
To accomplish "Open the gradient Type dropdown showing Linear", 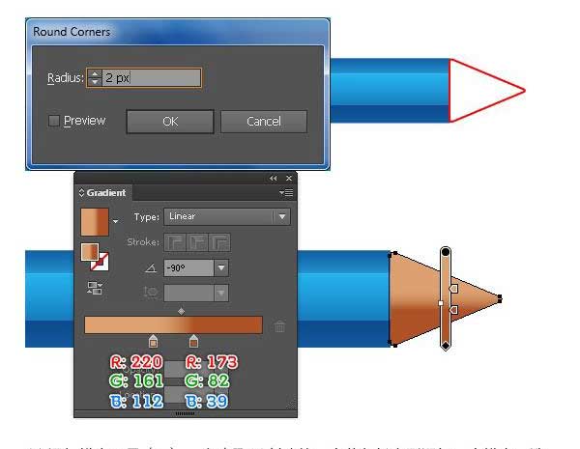I will click(227, 216).
